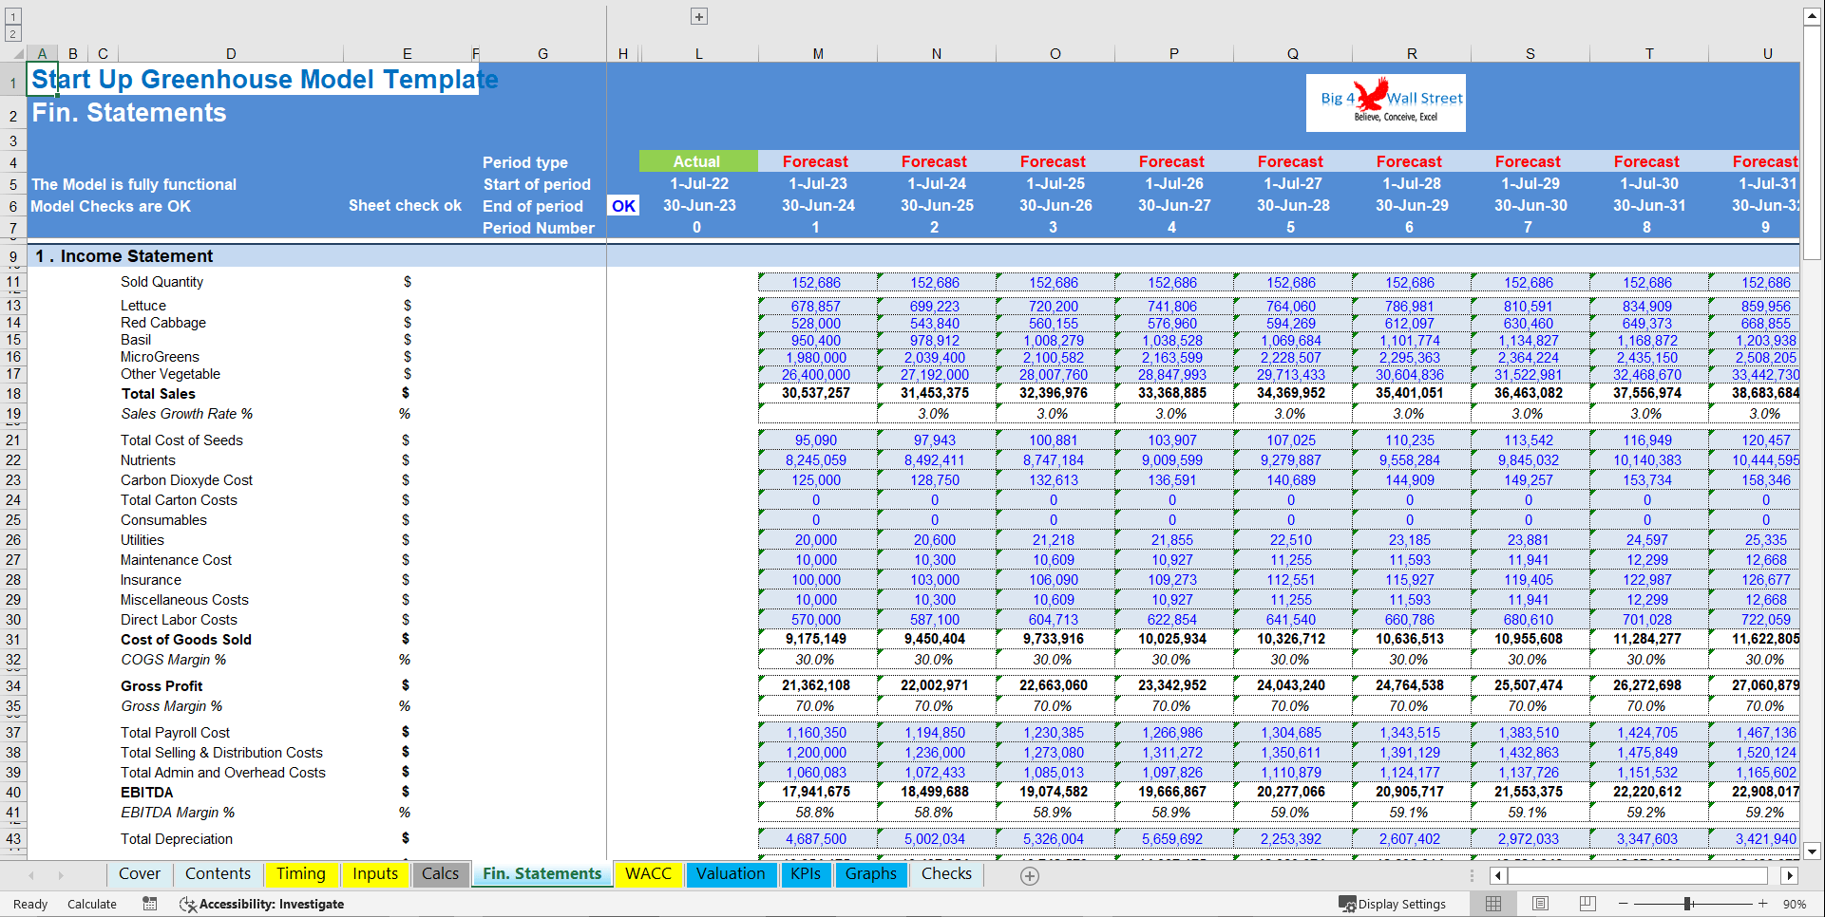Open Page Layout view
Viewport: 1825px width, 917px height.
tap(1540, 903)
